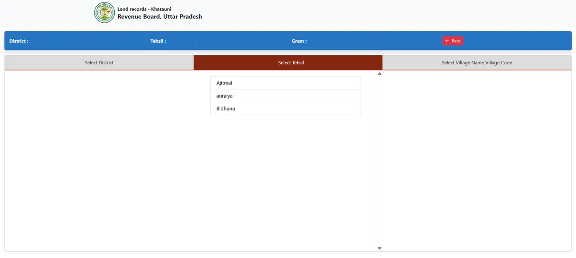Click the scroll up arrow of list panel
This screenshot has width=576, height=258.
point(379,74)
